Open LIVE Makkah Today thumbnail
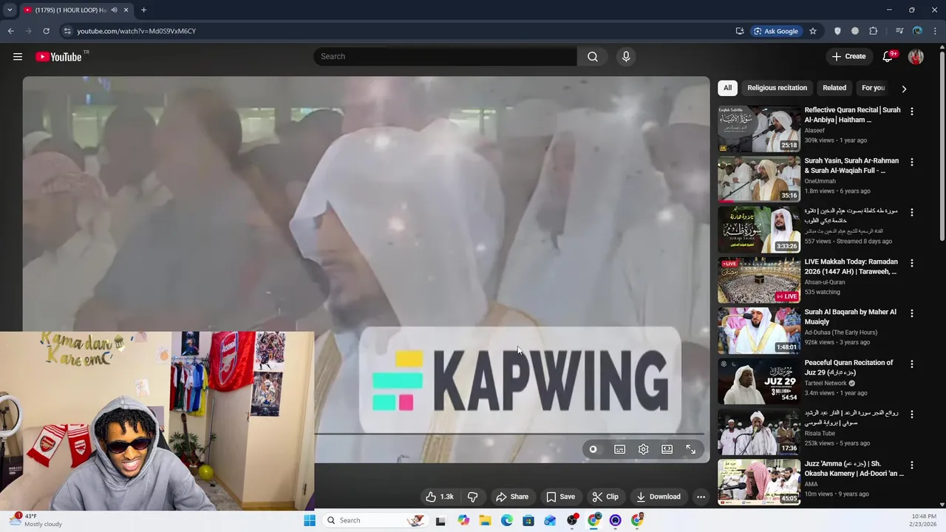The width and height of the screenshot is (946, 532). (759, 280)
